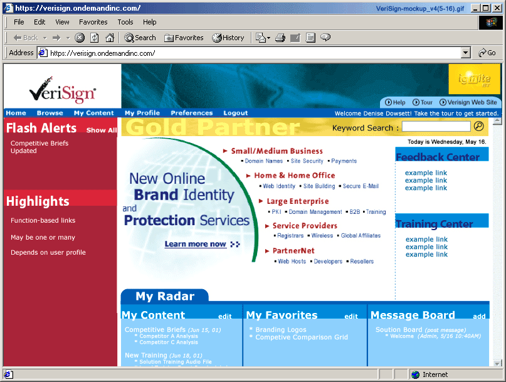Open the Forward button history dropdown
The image size is (506, 382).
pyautogui.click(x=68, y=38)
